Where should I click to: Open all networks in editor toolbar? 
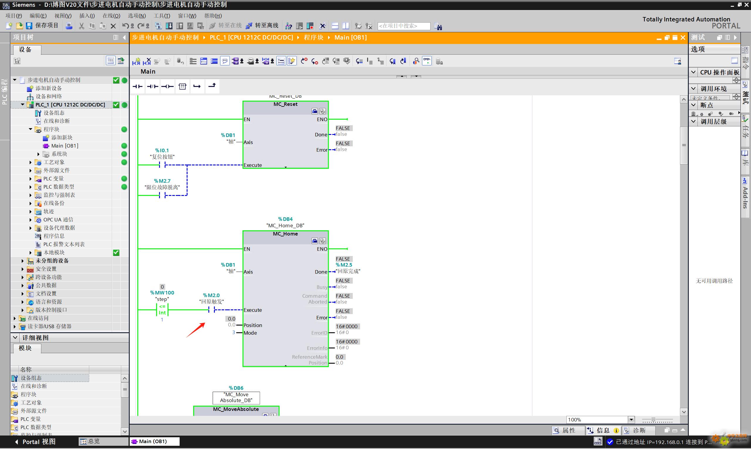click(x=204, y=61)
